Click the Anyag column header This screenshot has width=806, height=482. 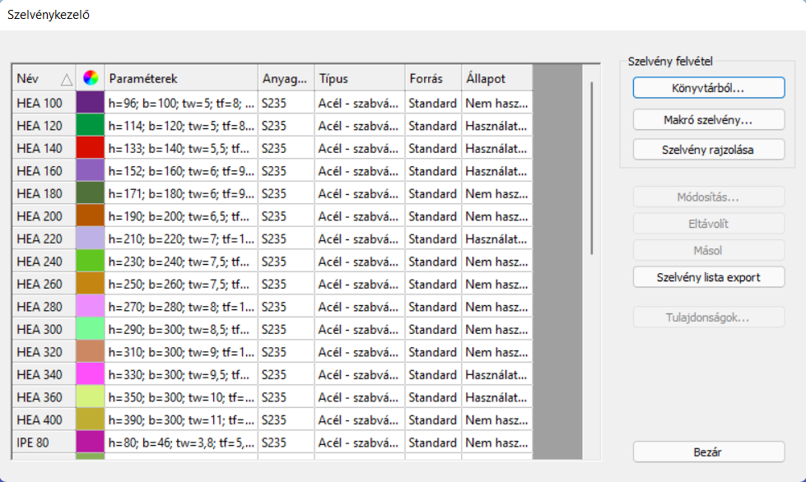(x=286, y=79)
